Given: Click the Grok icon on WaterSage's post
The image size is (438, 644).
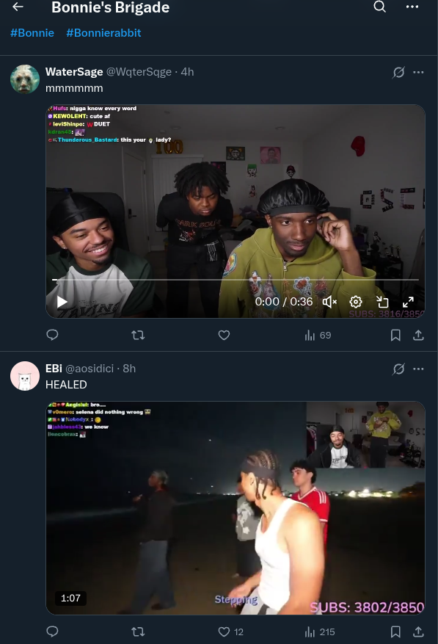Looking at the screenshot, I should point(398,72).
